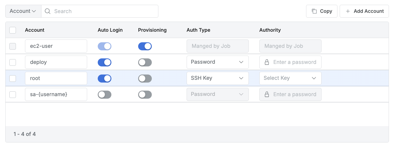Open the Account filter dropdown
Screen dimensions: 395x149
[23, 11]
